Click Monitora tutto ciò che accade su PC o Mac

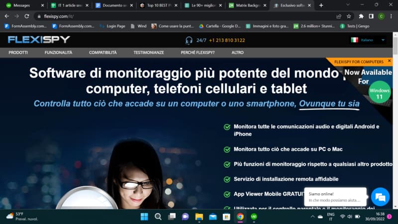coord(288,149)
